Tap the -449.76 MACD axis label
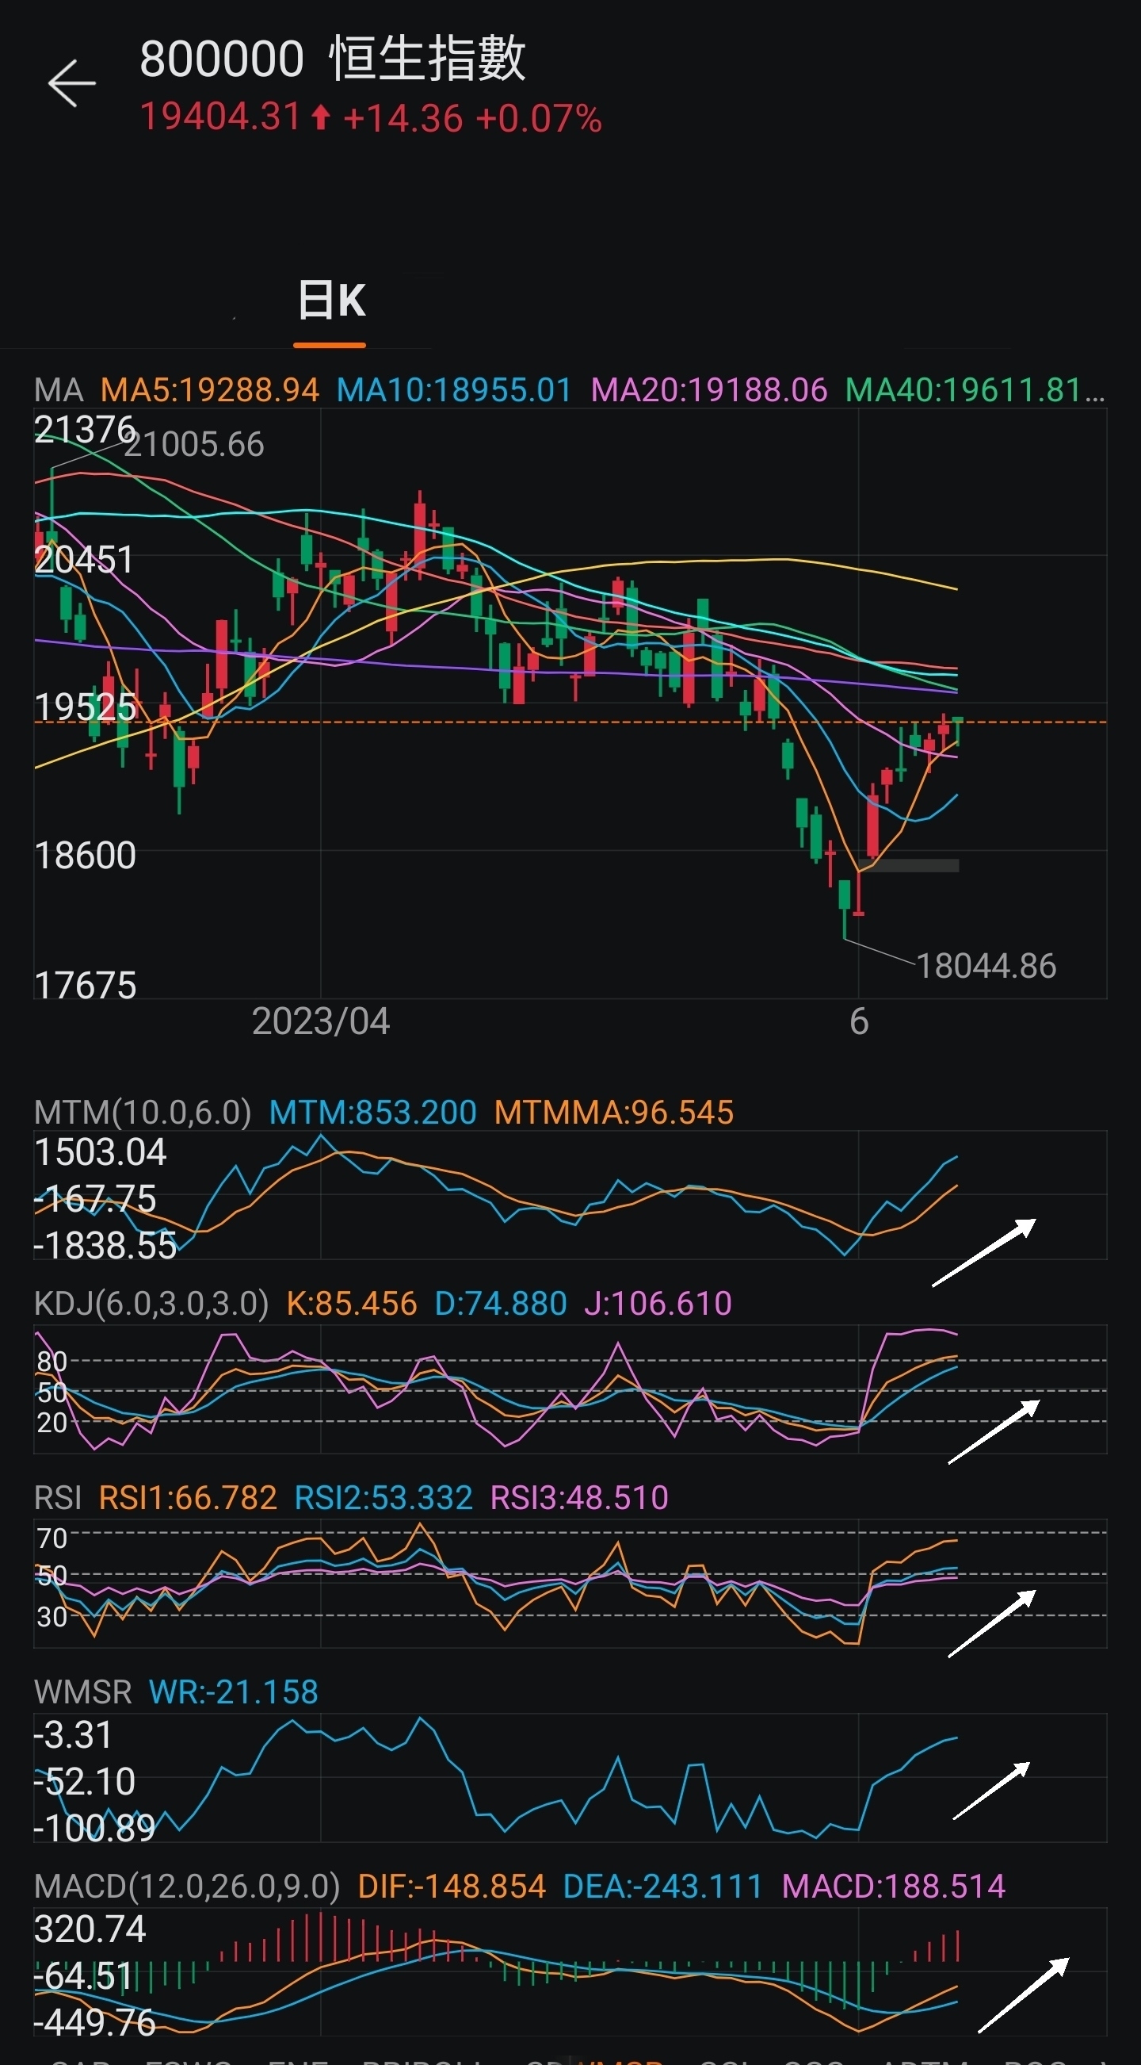The height and width of the screenshot is (2065, 1141). pos(94,2022)
